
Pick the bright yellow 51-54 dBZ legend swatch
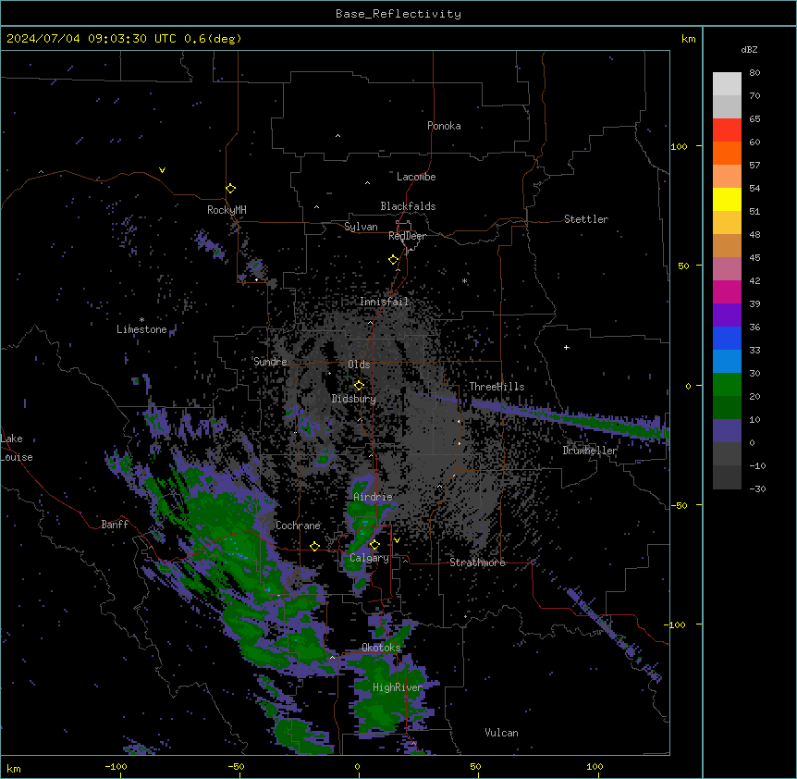(727, 199)
